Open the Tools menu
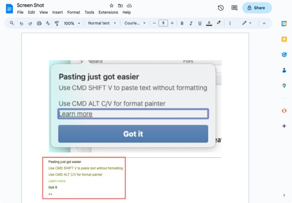 [89, 12]
